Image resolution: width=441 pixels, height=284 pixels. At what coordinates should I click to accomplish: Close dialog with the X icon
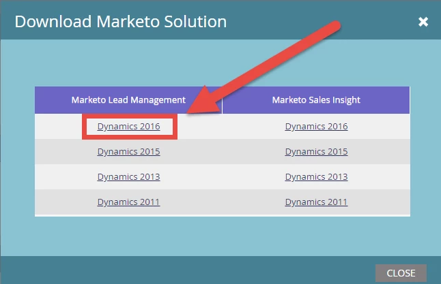tap(423, 22)
